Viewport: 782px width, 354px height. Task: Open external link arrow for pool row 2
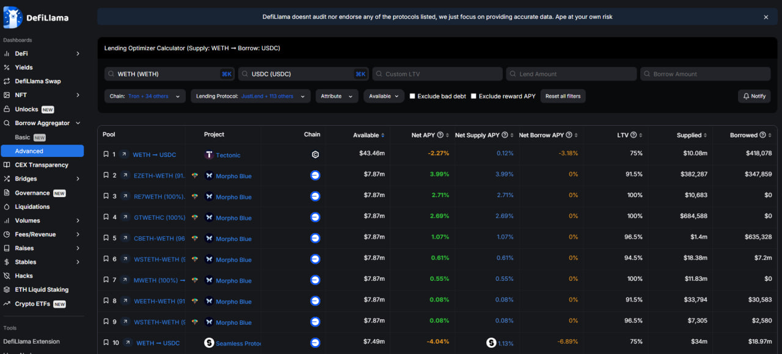pos(125,176)
